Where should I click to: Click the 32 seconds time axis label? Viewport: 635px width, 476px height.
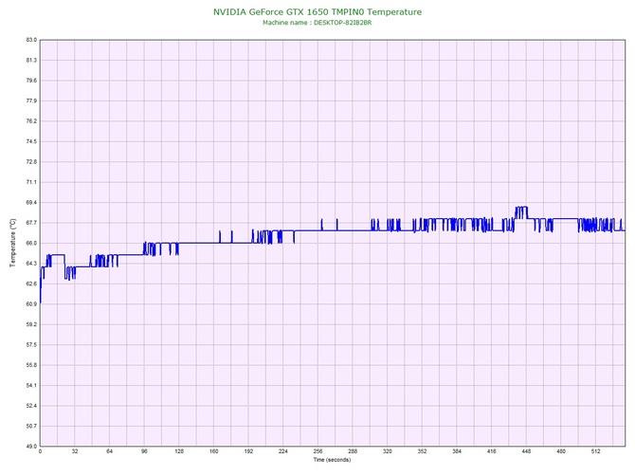(75, 451)
